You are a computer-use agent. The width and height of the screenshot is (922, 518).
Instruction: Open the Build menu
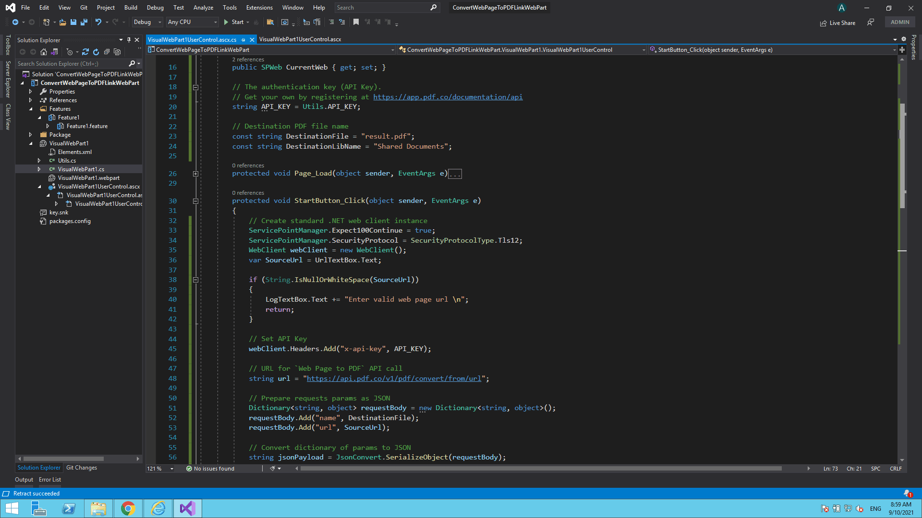point(130,7)
